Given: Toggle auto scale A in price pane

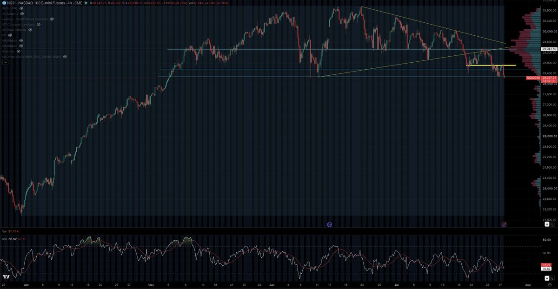Looking at the screenshot, I should tap(547, 224).
